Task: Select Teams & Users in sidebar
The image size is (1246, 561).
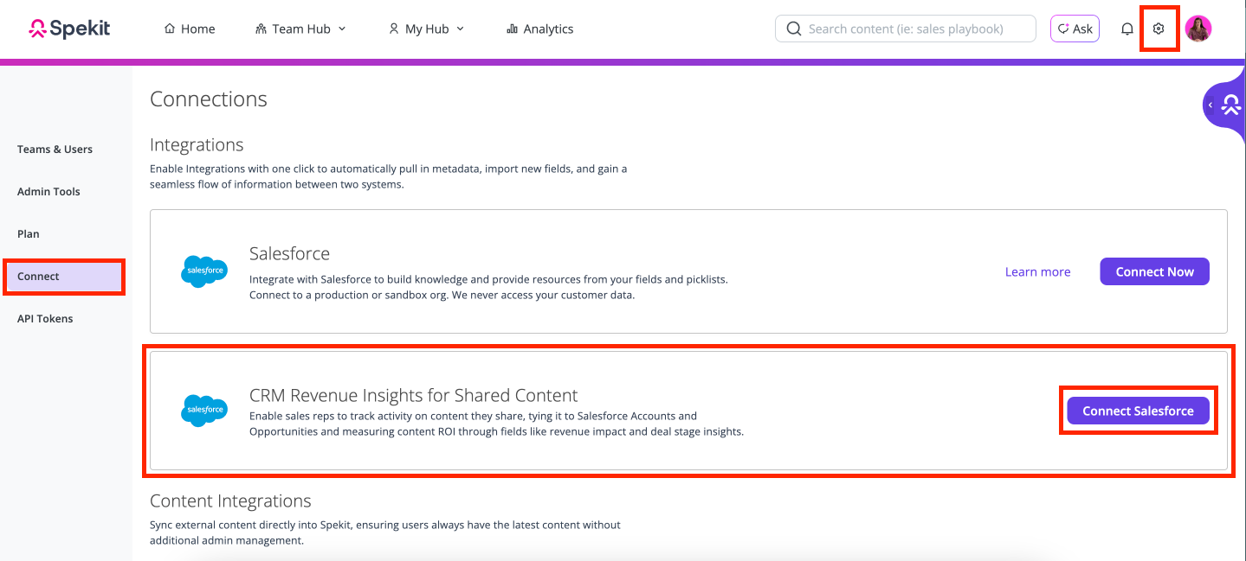Action: [55, 150]
